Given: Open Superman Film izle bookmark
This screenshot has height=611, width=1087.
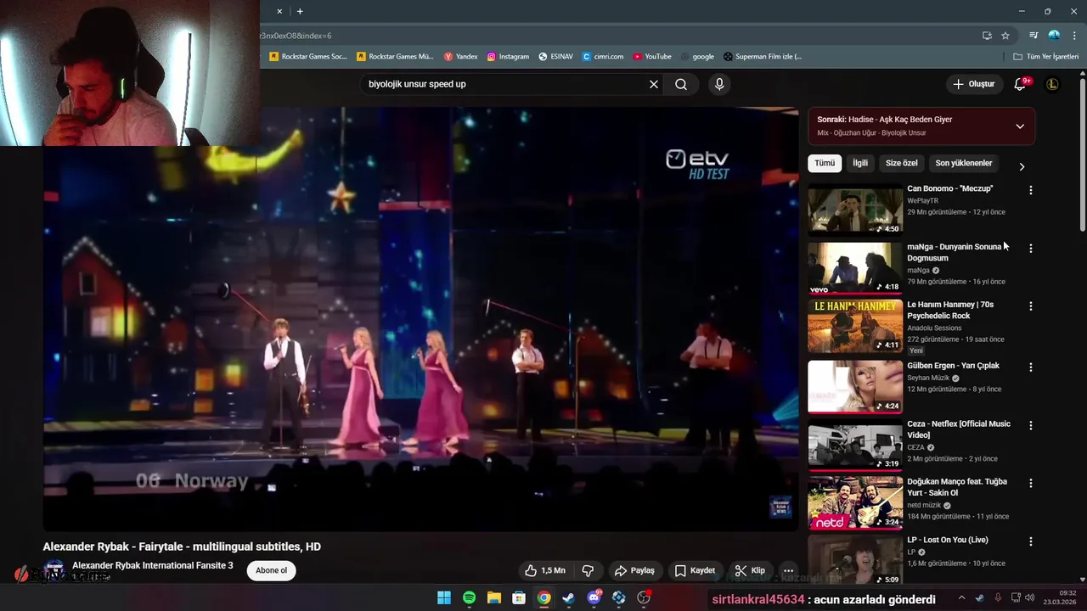Looking at the screenshot, I should tap(763, 57).
